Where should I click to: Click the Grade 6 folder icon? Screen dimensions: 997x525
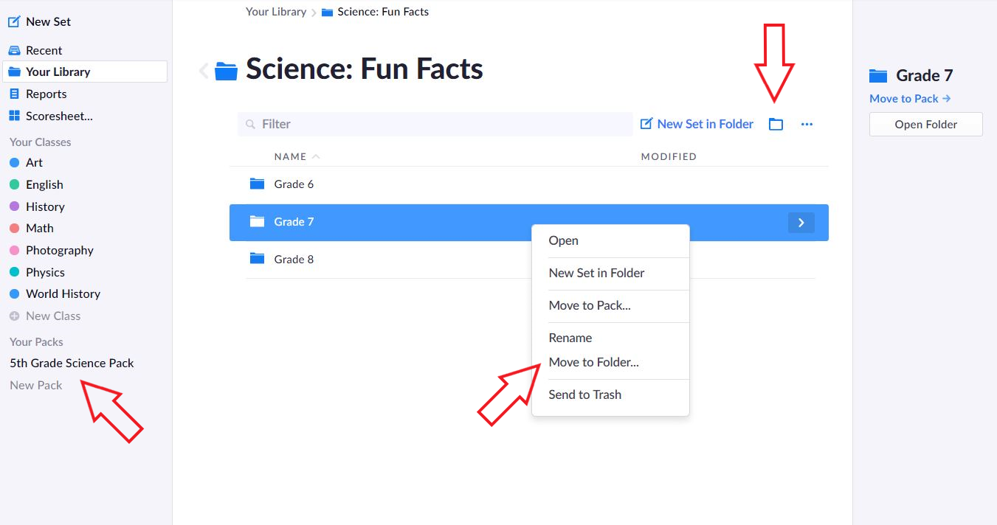[x=257, y=184]
